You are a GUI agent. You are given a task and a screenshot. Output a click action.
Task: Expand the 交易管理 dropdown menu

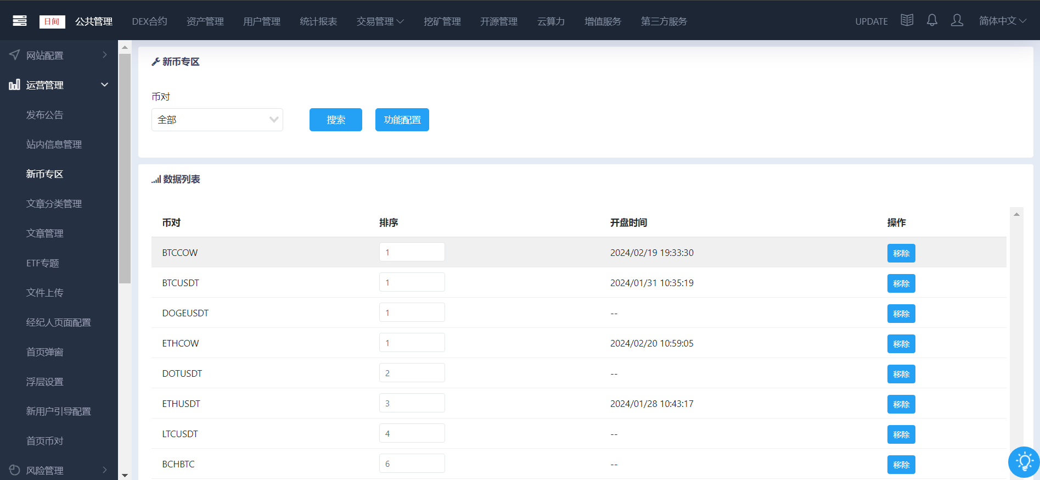[380, 21]
